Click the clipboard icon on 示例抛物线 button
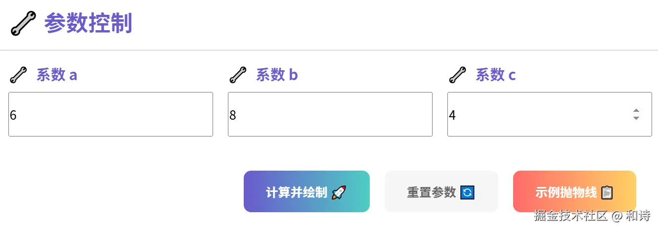Image resolution: width=658 pixels, height=230 pixels. tap(607, 192)
